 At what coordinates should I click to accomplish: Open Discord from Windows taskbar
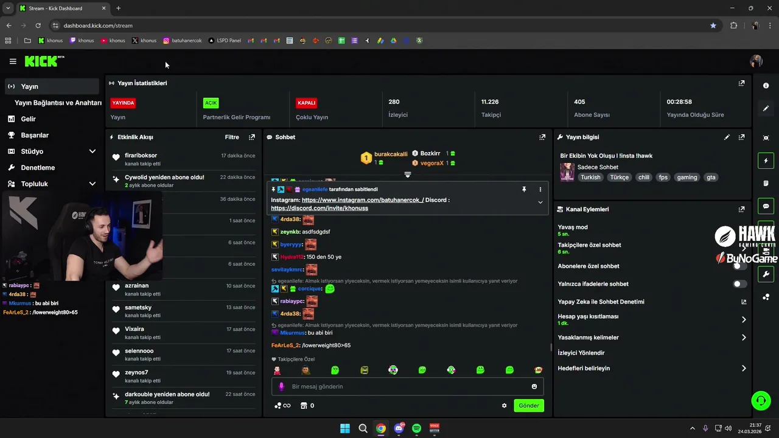click(x=399, y=428)
